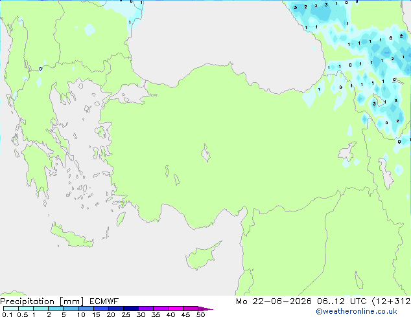This screenshot has height=317, width=411.
Task: Click the '06..12 UTC' time text
Action: (x=342, y=301)
